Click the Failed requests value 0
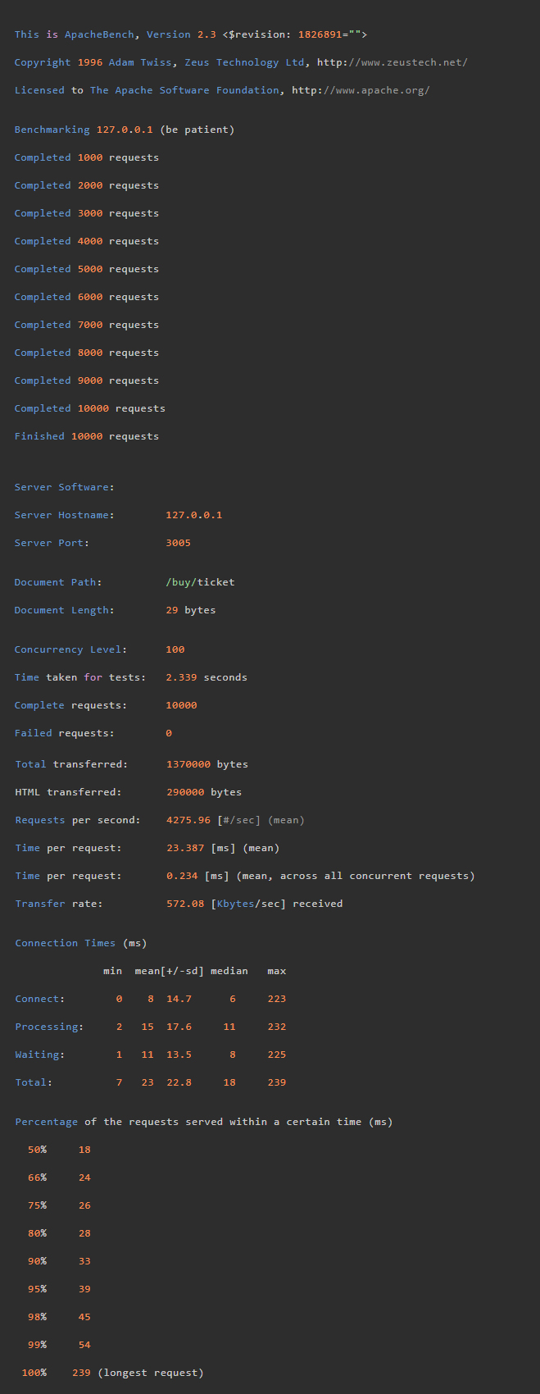The width and height of the screenshot is (540, 1394). tap(169, 733)
